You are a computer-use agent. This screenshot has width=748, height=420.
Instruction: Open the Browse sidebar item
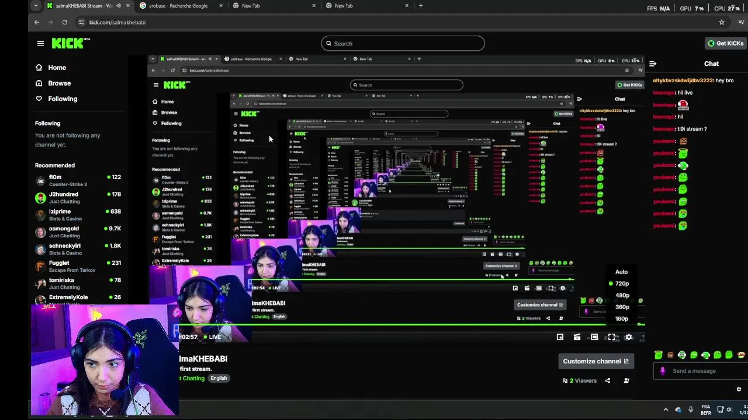click(x=53, y=83)
